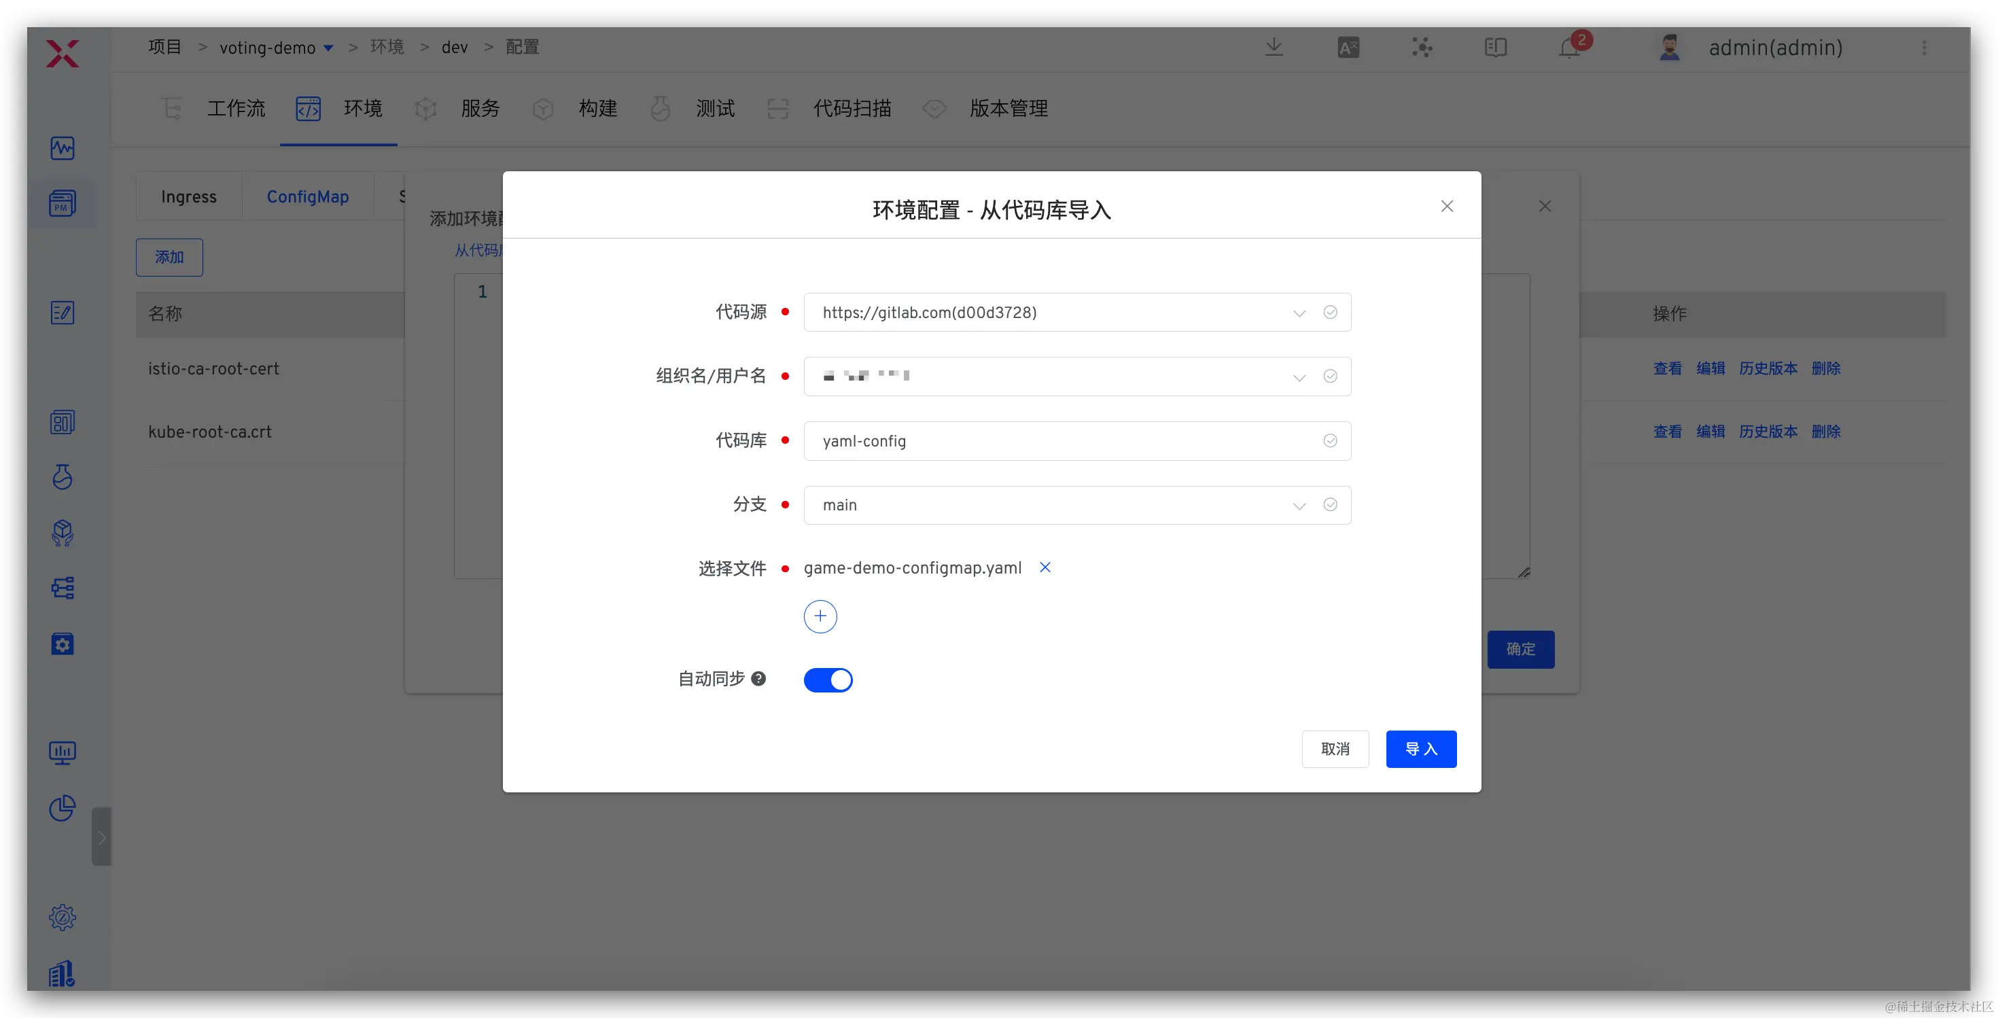Click the 取消 cancel button
Image resolution: width=1998 pixels, height=1018 pixels.
(x=1334, y=749)
